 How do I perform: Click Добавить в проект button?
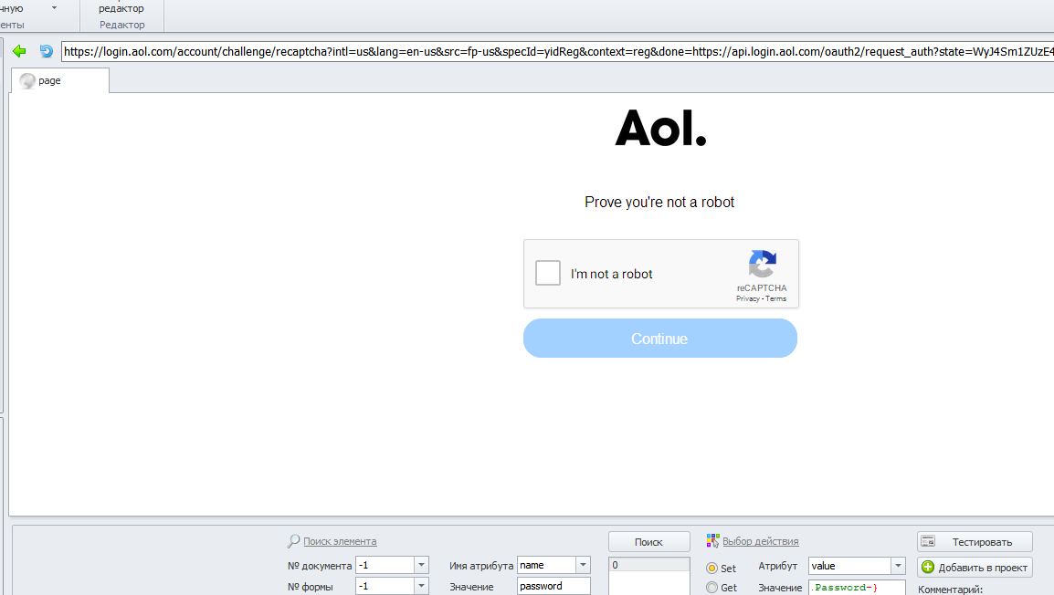point(975,568)
